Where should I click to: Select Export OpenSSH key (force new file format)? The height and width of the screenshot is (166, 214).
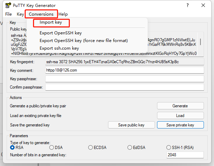[x=84, y=41]
